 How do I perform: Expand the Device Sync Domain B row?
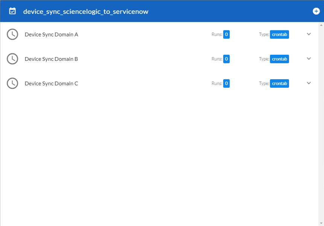(309, 59)
